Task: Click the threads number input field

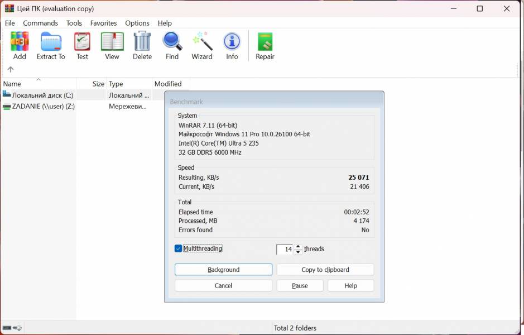Action: (285, 249)
